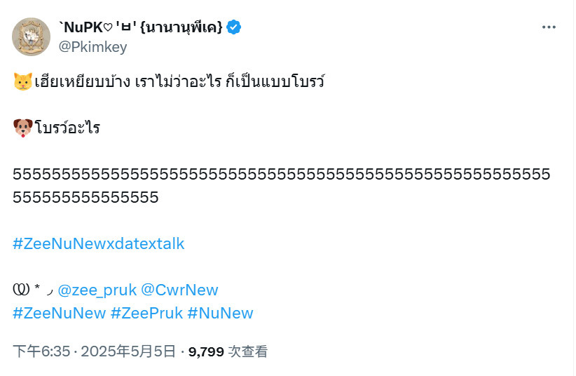Click the cat face emoji

click(23, 81)
